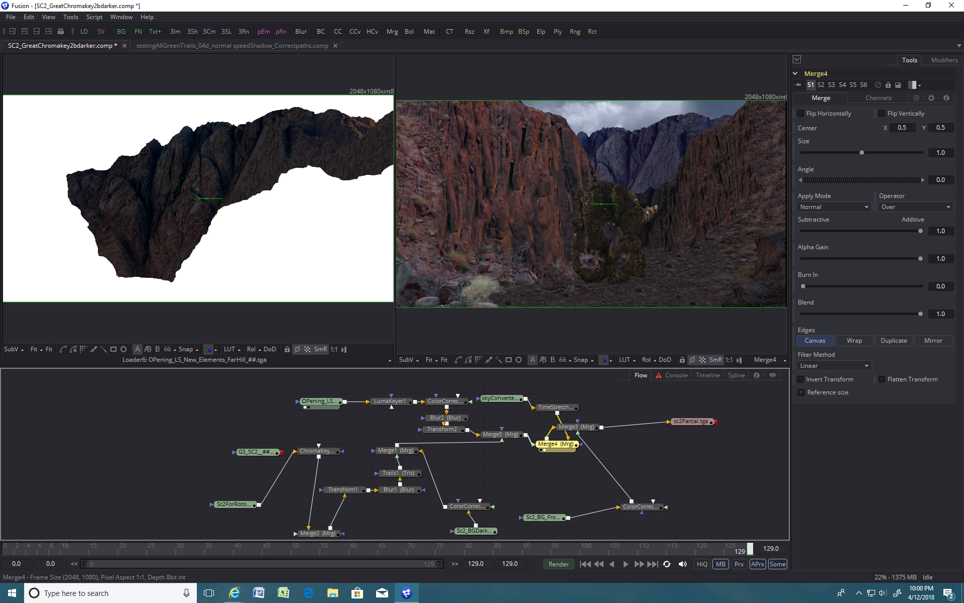Viewport: 964px width, 603px height.
Task: Open the Snap options in left viewer
Action: 188,349
